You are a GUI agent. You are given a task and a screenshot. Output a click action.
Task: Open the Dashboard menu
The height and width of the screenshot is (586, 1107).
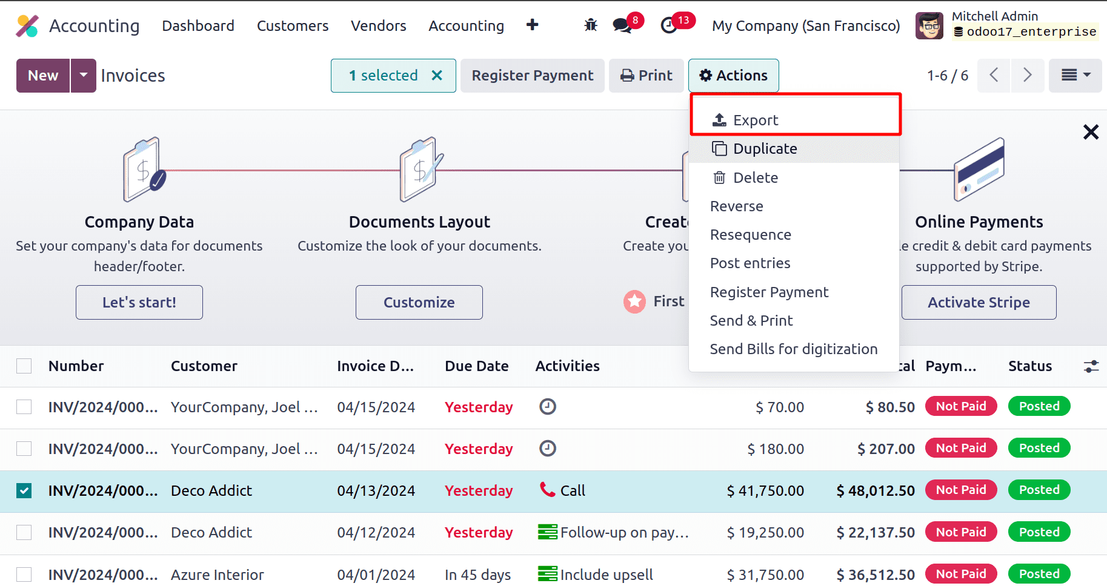(198, 26)
